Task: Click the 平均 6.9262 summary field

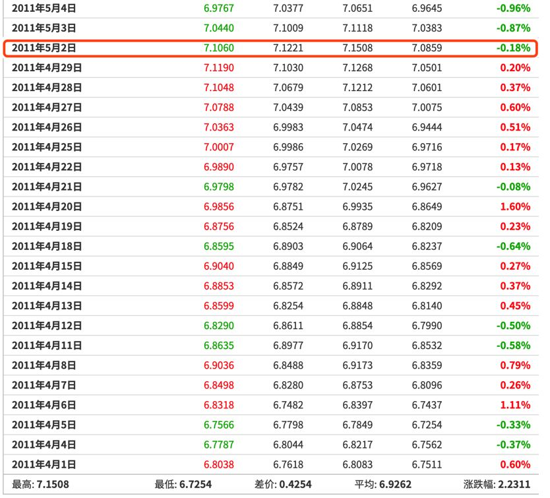Action: [383, 485]
